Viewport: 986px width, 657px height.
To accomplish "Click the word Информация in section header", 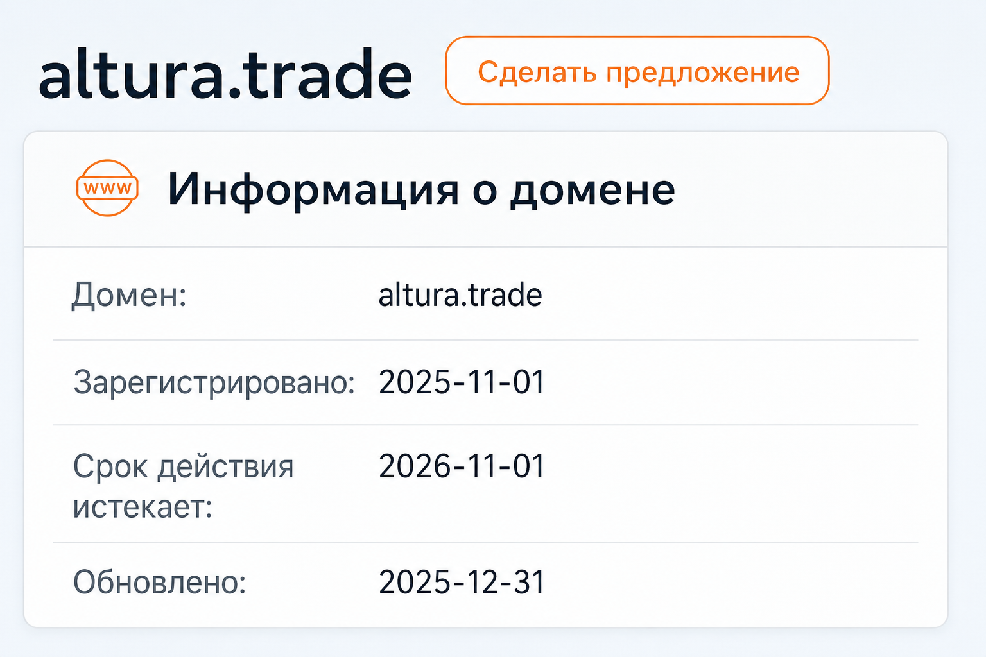I will point(314,190).
